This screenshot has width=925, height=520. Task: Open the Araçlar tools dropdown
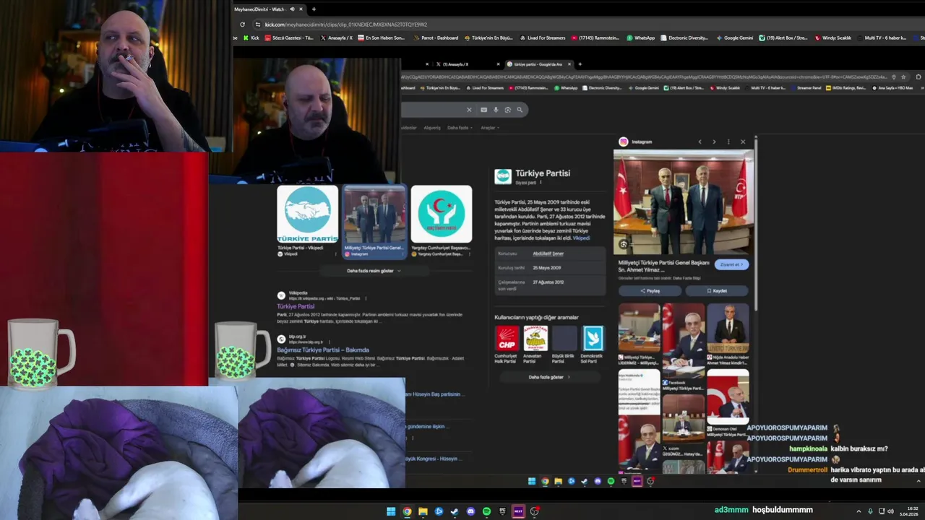pos(490,128)
